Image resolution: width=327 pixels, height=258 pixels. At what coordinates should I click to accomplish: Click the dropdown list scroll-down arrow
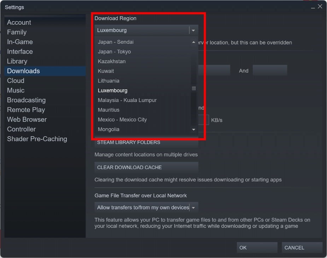pos(193,130)
